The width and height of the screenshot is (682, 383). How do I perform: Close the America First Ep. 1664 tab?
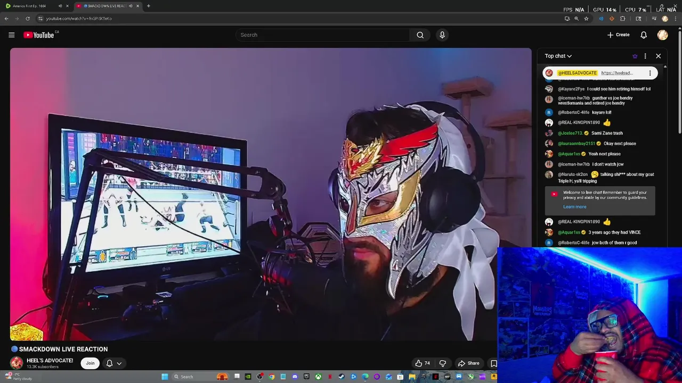click(x=67, y=6)
